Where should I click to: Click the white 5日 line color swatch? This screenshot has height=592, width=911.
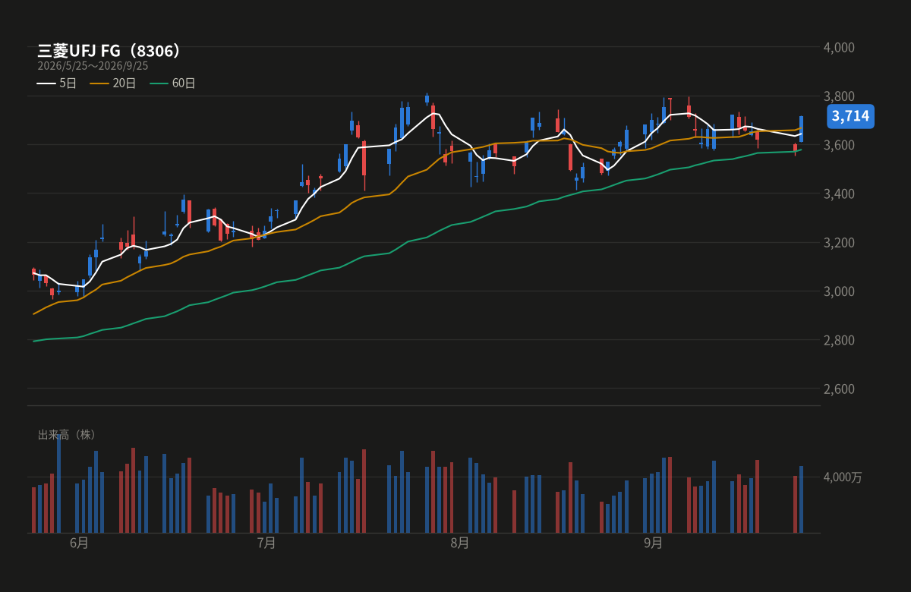click(x=46, y=83)
